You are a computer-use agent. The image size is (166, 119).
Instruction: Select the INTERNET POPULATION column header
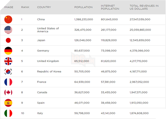click(110, 7)
